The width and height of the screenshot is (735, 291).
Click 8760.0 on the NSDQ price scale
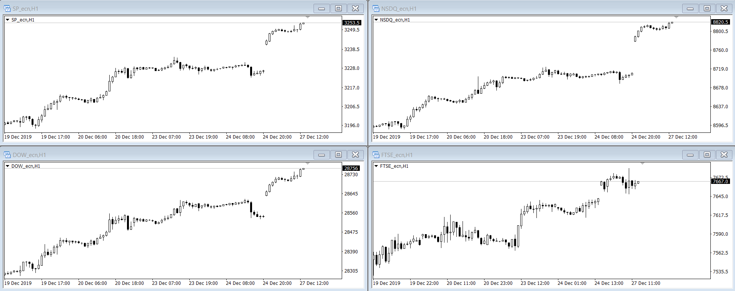(x=720, y=50)
